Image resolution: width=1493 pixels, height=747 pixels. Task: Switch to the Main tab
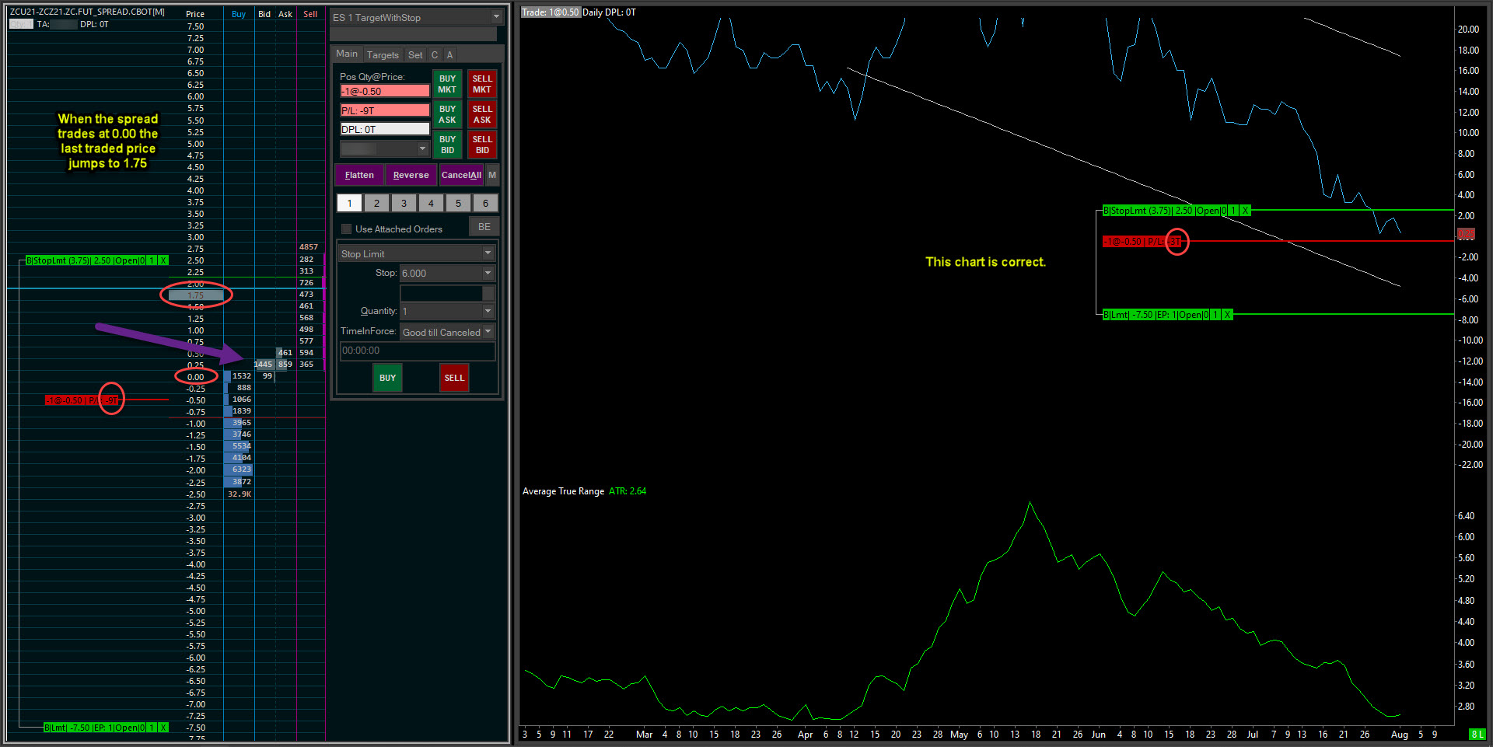point(347,54)
